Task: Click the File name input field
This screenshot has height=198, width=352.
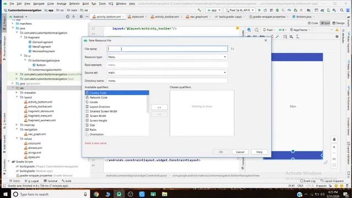Action: coord(167,49)
